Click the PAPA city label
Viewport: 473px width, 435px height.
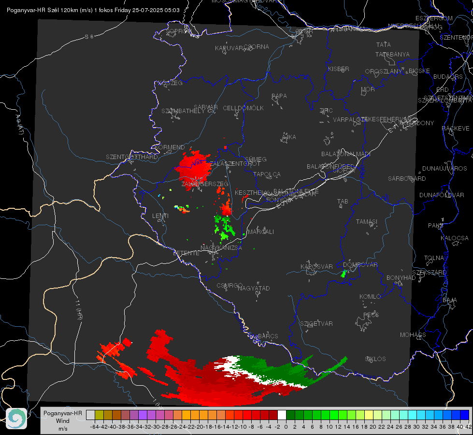click(x=279, y=96)
